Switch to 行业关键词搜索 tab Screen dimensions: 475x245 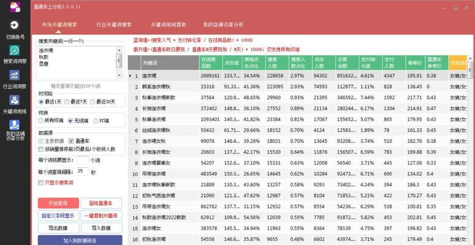click(114, 25)
